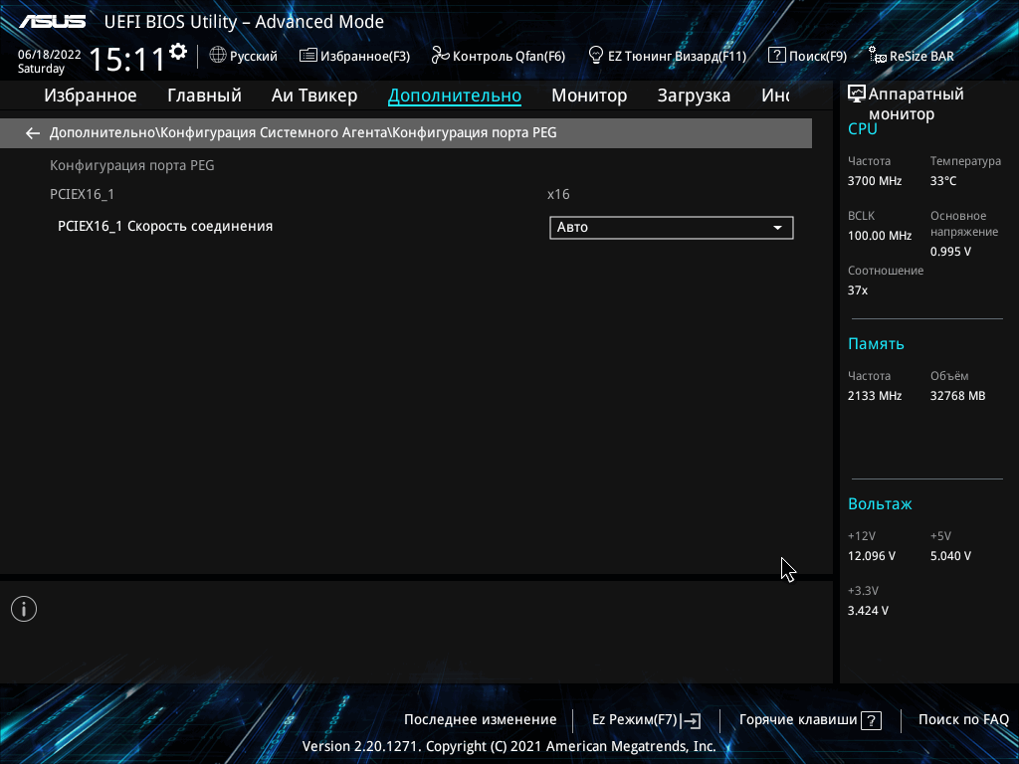Click the date 06/18/2022

50,55
